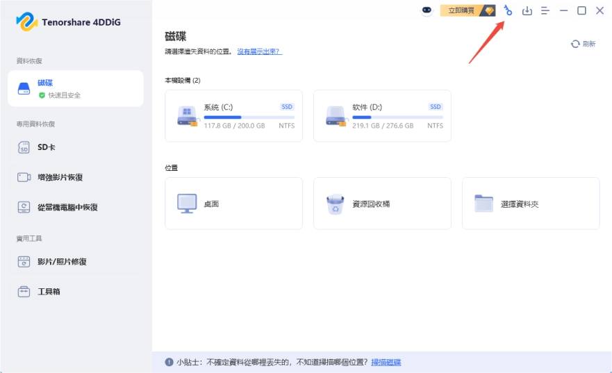This screenshot has height=373, width=612.
Task: Click the crashed computer recovery icon
Action: [24, 207]
